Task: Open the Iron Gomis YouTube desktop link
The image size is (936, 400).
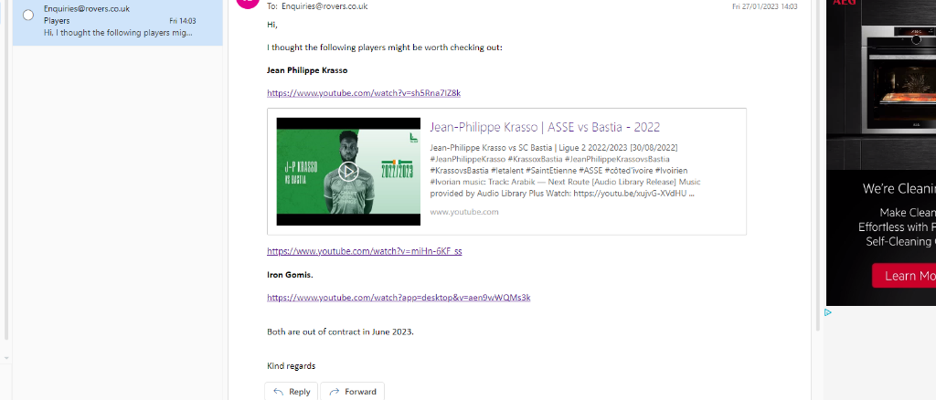Action: tap(399, 298)
